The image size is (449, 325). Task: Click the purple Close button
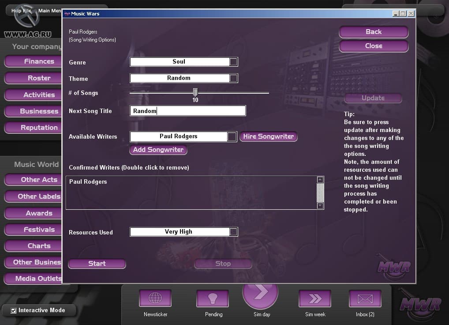374,46
